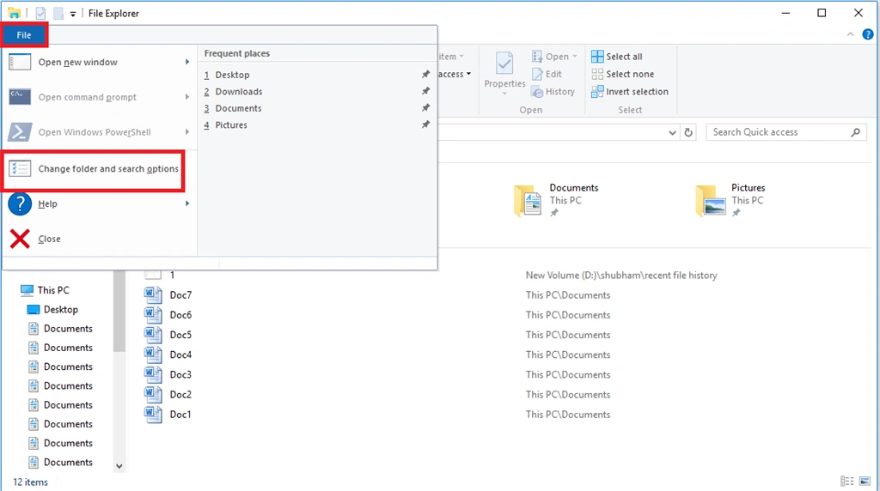The height and width of the screenshot is (491, 880).
Task: Expand Open Windows PowerShell submenu arrow
Action: (x=187, y=132)
